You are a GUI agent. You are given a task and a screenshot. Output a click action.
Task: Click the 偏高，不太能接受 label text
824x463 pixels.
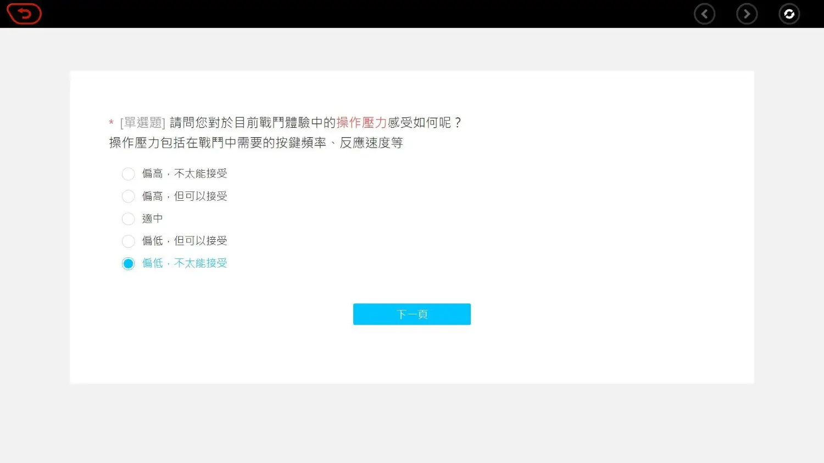(x=185, y=174)
